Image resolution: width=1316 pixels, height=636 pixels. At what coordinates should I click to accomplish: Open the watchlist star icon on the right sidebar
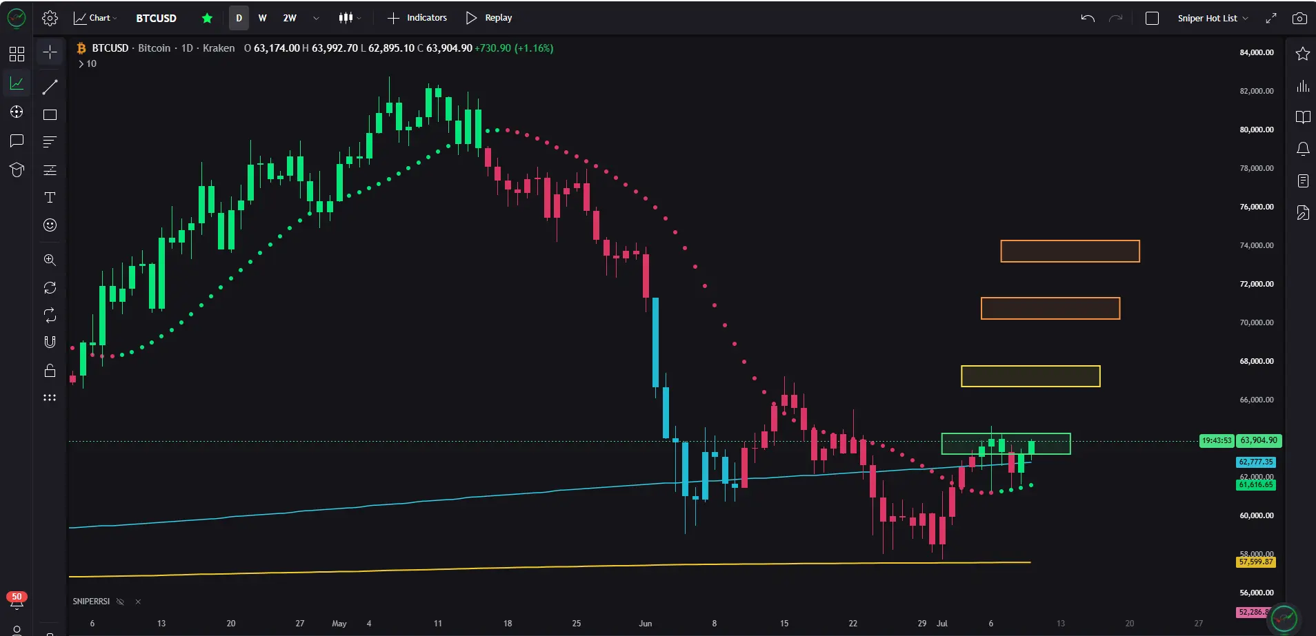click(x=1302, y=54)
